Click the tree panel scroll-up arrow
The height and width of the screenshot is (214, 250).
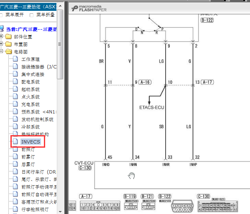[60, 6]
